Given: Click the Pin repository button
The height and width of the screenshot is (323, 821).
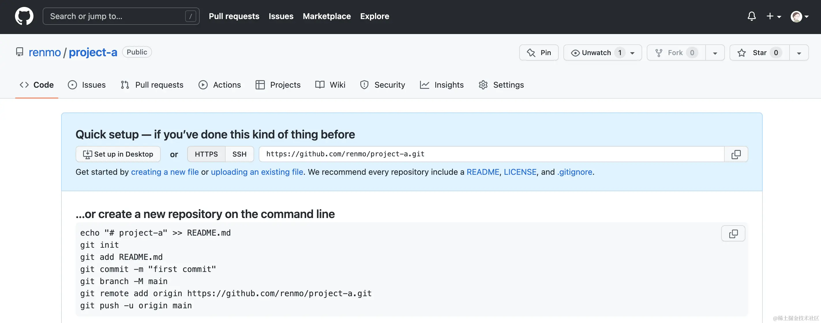Looking at the screenshot, I should [539, 52].
